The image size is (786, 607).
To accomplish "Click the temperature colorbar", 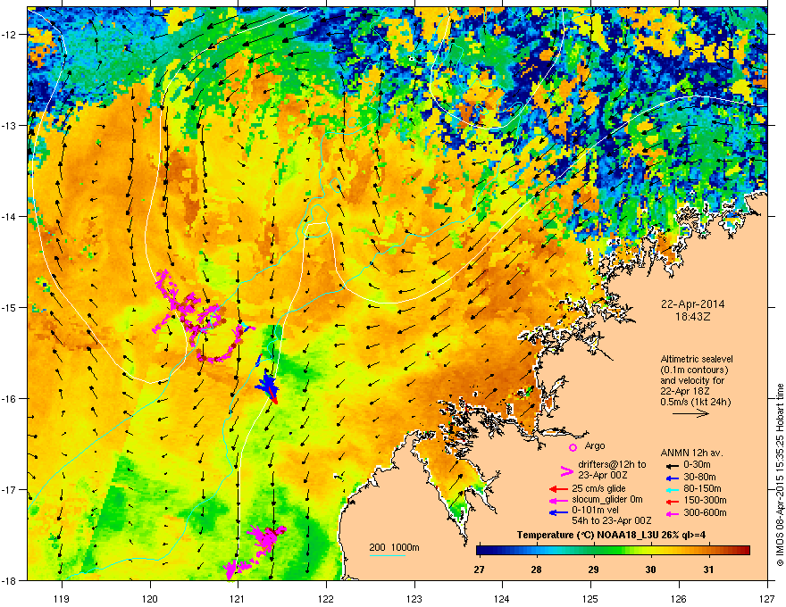I will pos(613,551).
